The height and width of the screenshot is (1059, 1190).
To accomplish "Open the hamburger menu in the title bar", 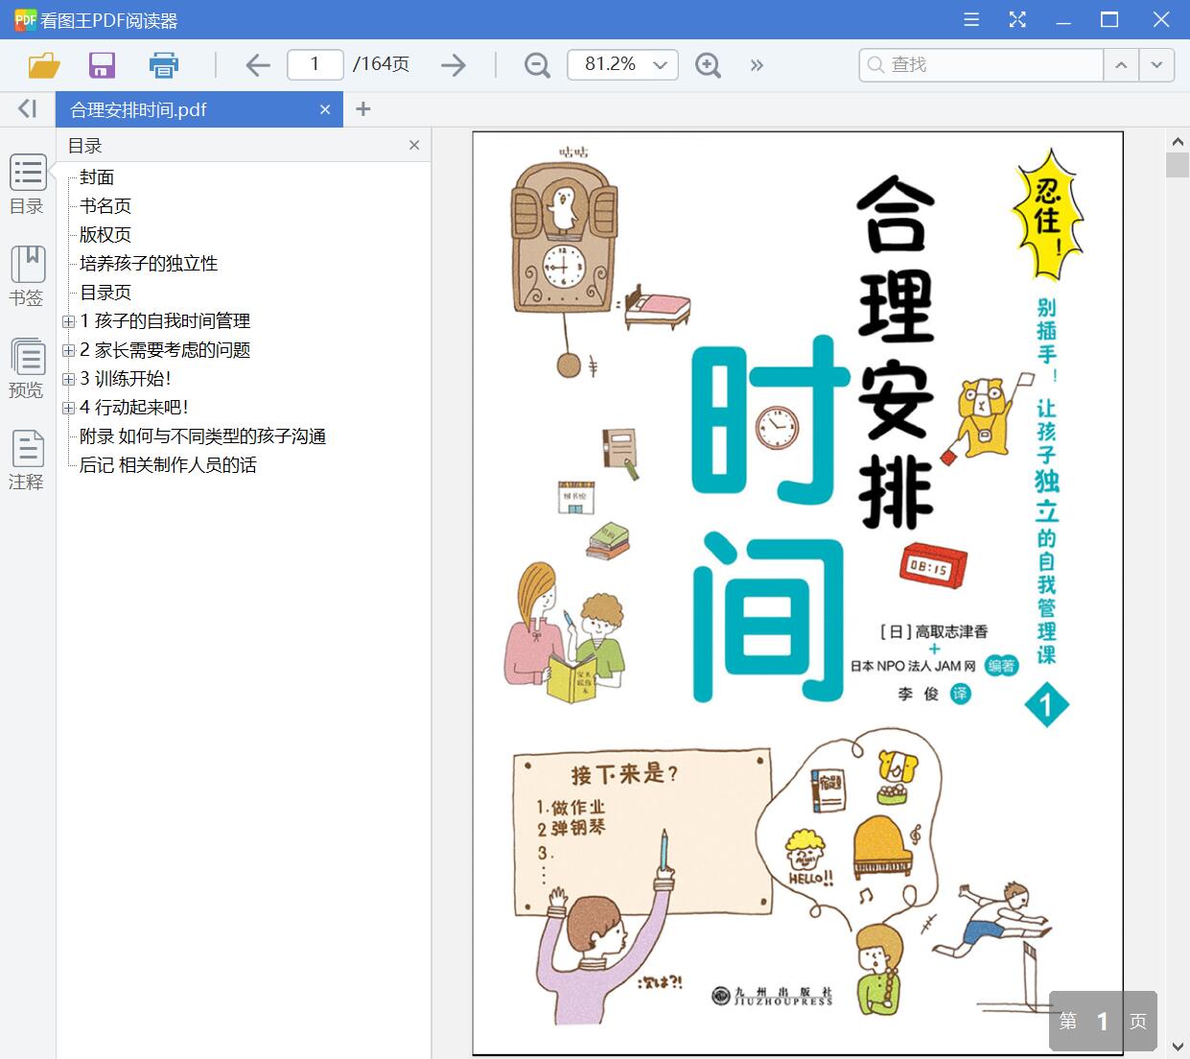I will (x=971, y=19).
